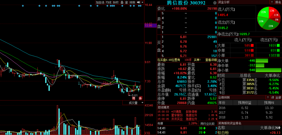Open the settings gear beside 腾信股份 300392
Viewport: 282px width, 135px height.
tap(215, 3)
